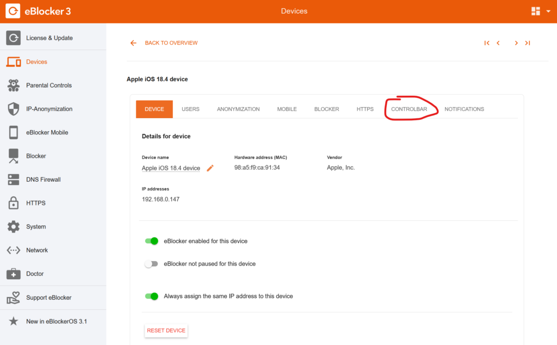Click the MAC address 98:a5:f9:ca:91:34
The height and width of the screenshot is (345, 557).
pos(257,168)
